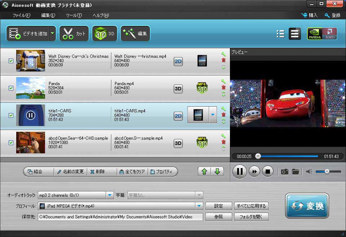Stop preview playback
This screenshot has width=346, height=237.
coord(267,172)
